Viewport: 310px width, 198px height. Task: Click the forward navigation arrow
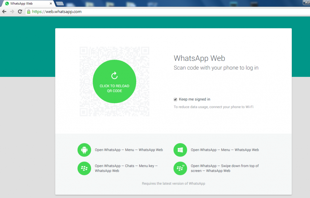12,12
